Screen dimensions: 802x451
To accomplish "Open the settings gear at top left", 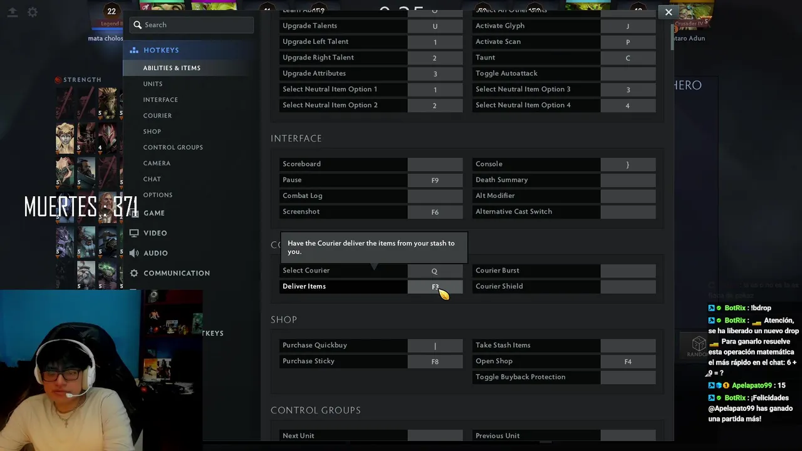I will click(33, 12).
